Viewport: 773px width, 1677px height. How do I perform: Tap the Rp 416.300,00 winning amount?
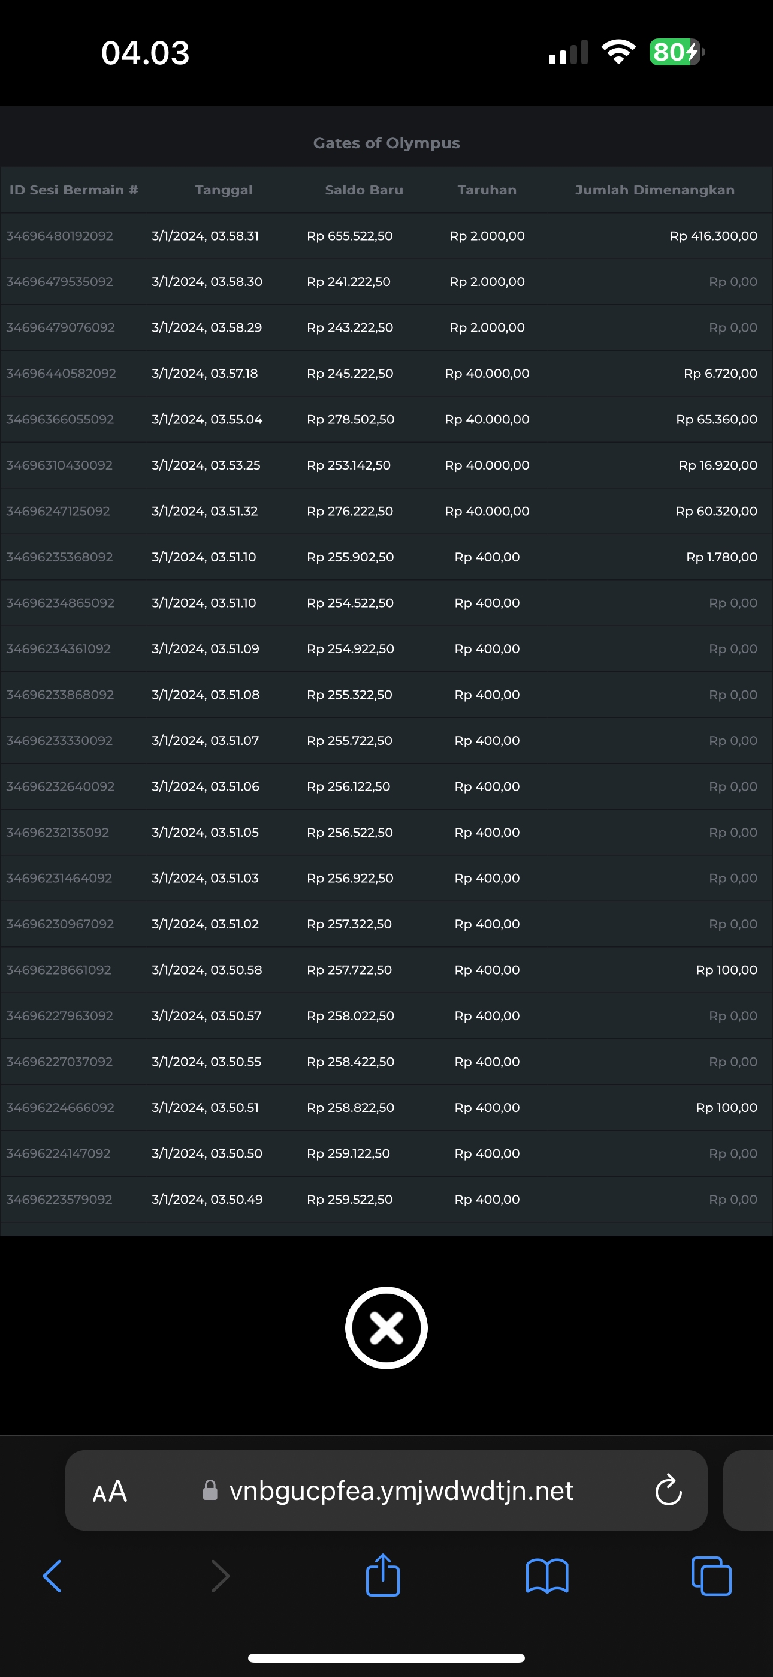pyautogui.click(x=713, y=236)
